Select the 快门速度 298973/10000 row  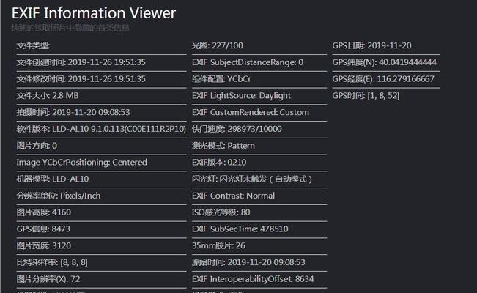coord(236,129)
